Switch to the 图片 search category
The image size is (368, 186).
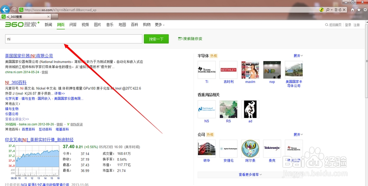(98, 25)
